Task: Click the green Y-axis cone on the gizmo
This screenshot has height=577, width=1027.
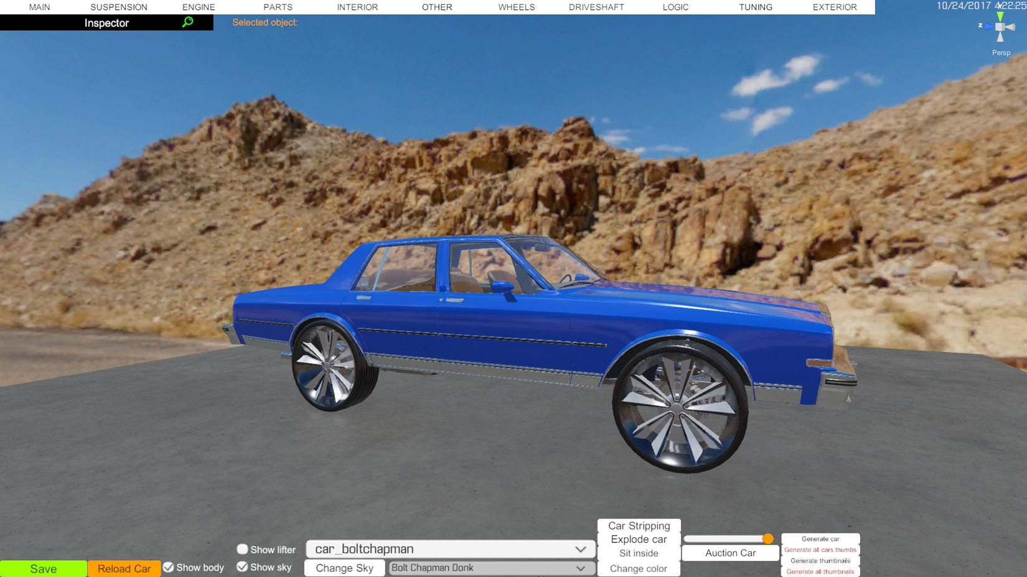Action: click(x=1000, y=16)
